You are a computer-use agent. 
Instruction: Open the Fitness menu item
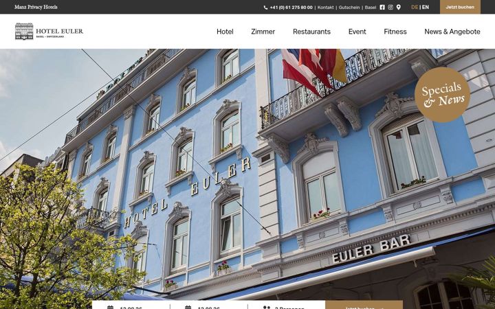(395, 32)
